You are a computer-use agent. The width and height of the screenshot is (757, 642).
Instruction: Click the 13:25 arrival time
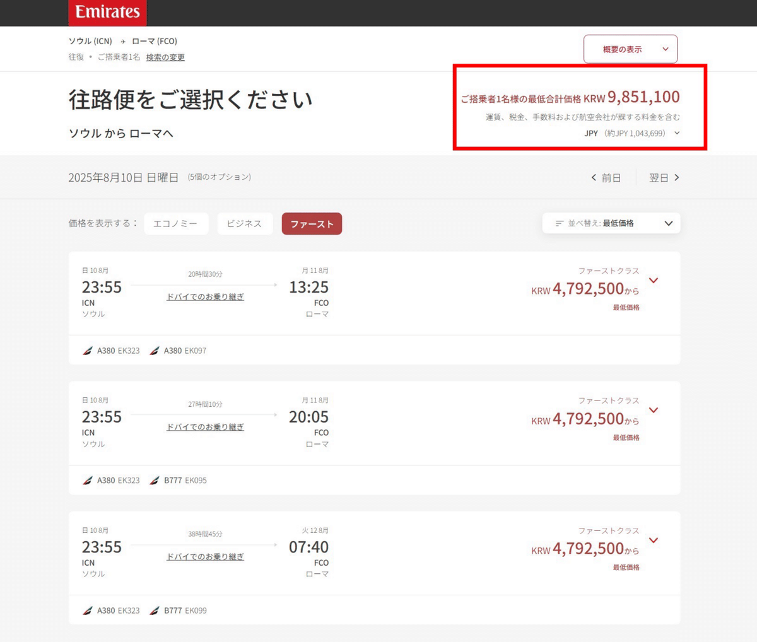click(x=308, y=288)
